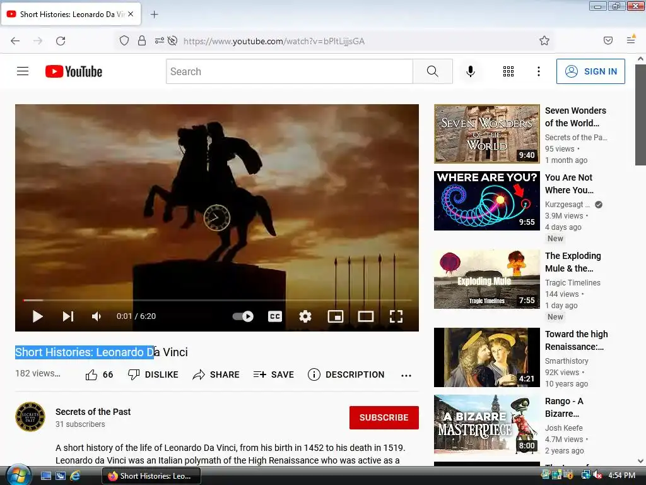Enter full screen mode
The width and height of the screenshot is (646, 485).
point(396,316)
